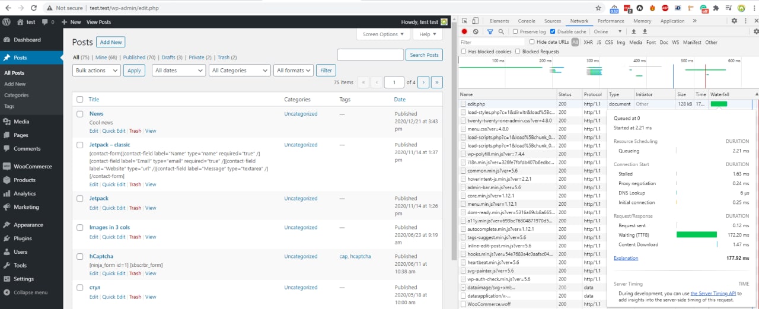Screen dimensions: 759x309
Task: Collapse the WordPress admin menu
Action: [x=31, y=292]
